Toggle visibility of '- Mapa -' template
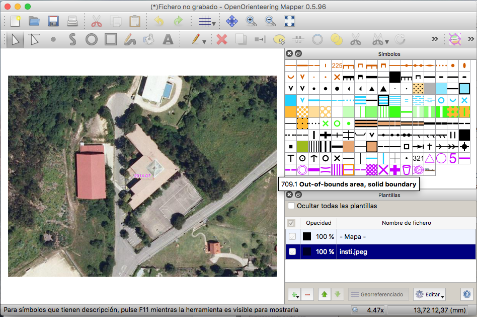Image resolution: width=477 pixels, height=317 pixels. click(292, 236)
